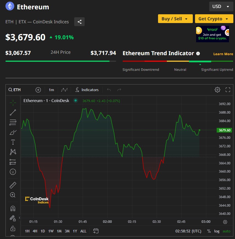235x239 pixels.
Task: Select the ruler measure tool
Action: click(x=13, y=185)
